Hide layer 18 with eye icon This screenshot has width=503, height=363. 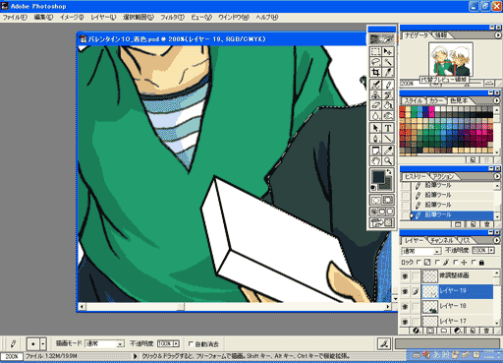[x=405, y=307]
